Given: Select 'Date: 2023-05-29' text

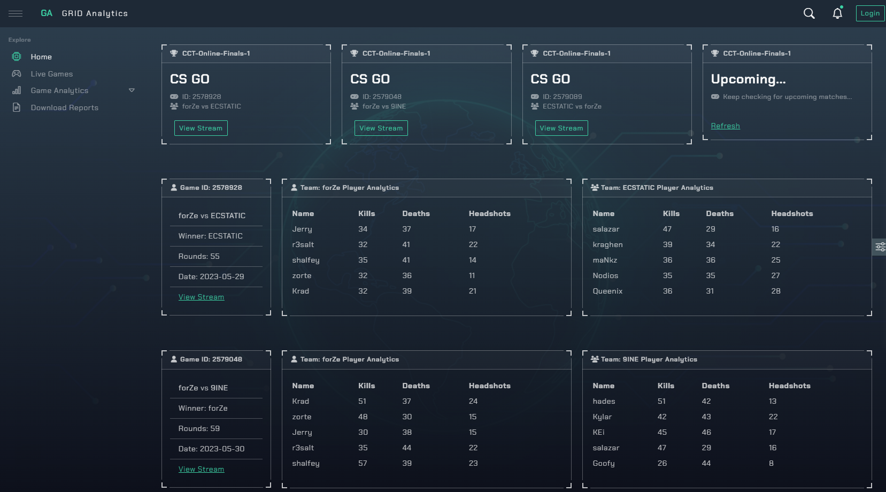Looking at the screenshot, I should coord(211,276).
